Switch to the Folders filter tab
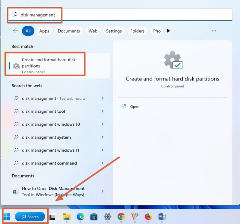Image resolution: width=240 pixels, height=224 pixels. click(137, 31)
